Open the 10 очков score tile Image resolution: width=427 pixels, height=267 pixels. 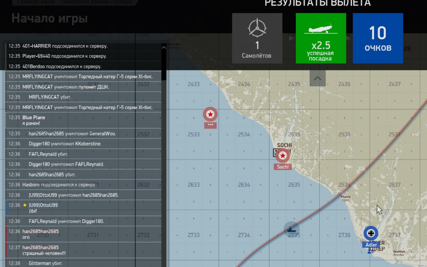(378, 38)
